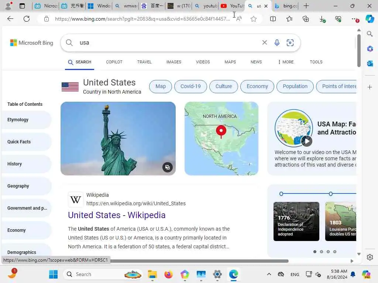Clear the Bing search box text
Screen dimensions: 378x283
click(264, 43)
